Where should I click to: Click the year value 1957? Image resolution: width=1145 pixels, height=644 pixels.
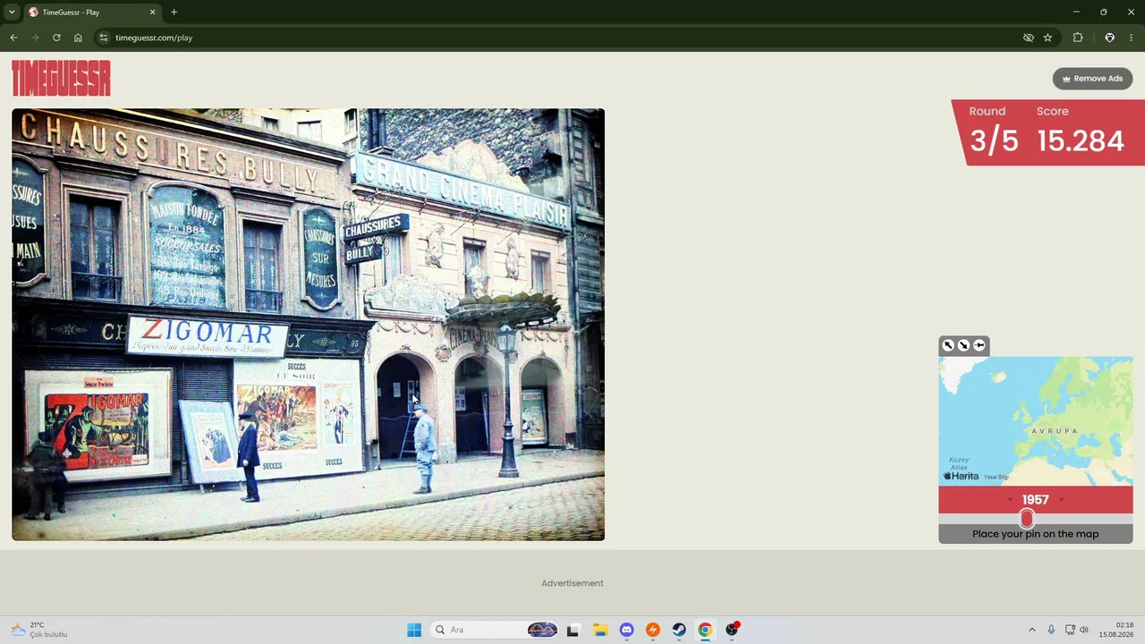[x=1036, y=500]
